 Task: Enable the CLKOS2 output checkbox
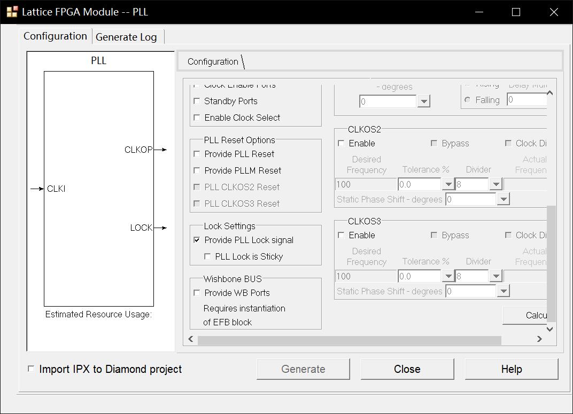click(x=342, y=143)
